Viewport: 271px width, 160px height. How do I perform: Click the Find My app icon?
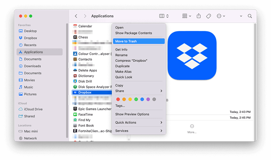(x=75, y=120)
